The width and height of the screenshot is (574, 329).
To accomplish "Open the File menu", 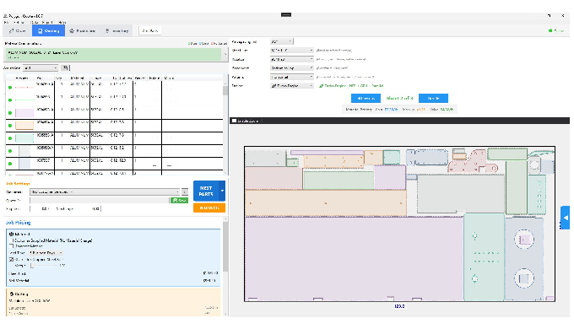I will pyautogui.click(x=6, y=22).
